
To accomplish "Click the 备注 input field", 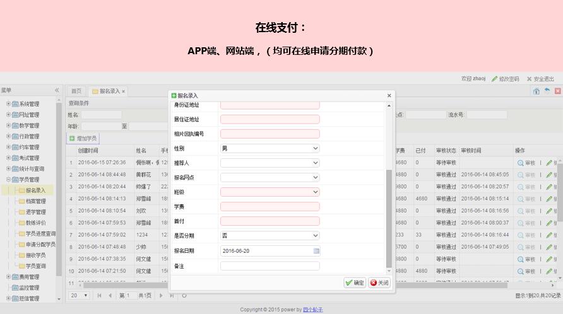I will [270, 266].
